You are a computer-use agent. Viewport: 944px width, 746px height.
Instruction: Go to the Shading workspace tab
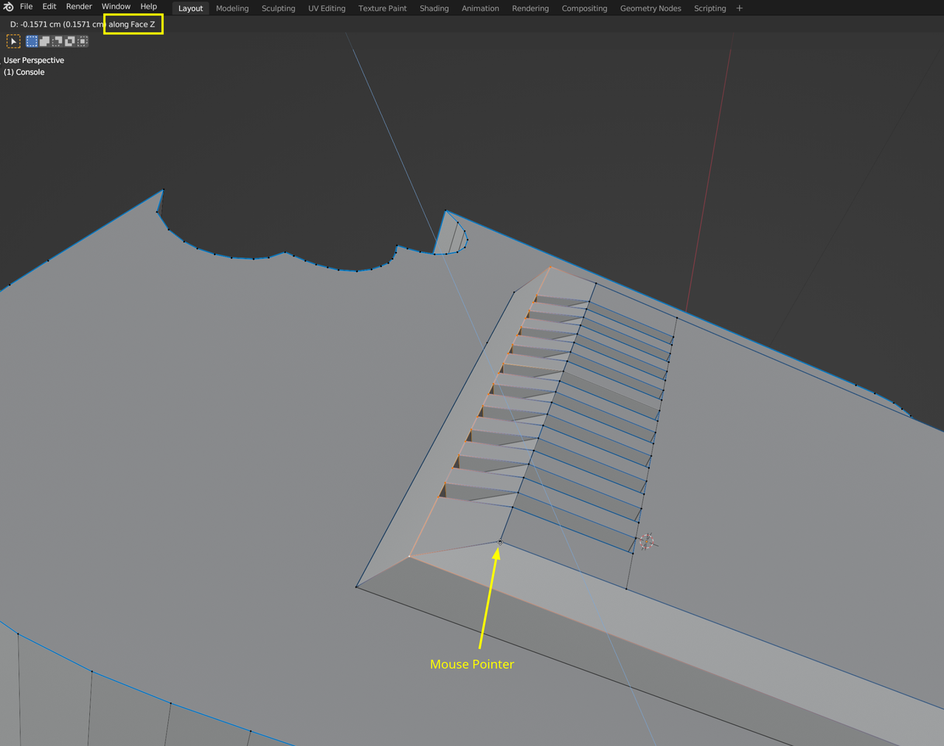pyautogui.click(x=434, y=8)
